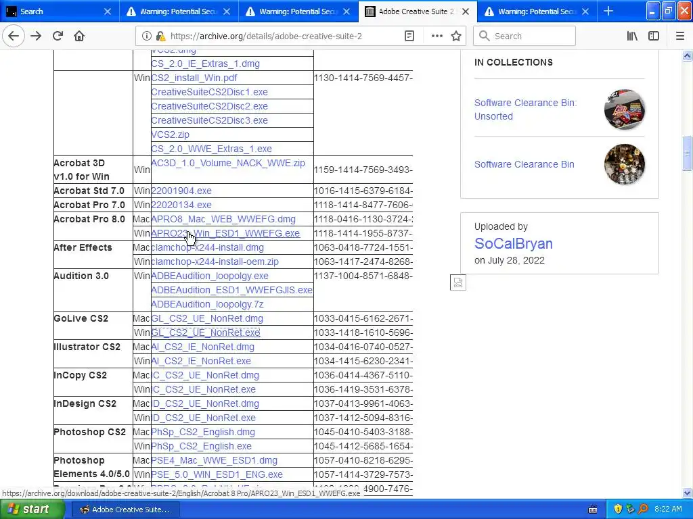Screen dimensions: 693x519
Task: Click the yellow security shield tray icon
Action: coord(618,509)
